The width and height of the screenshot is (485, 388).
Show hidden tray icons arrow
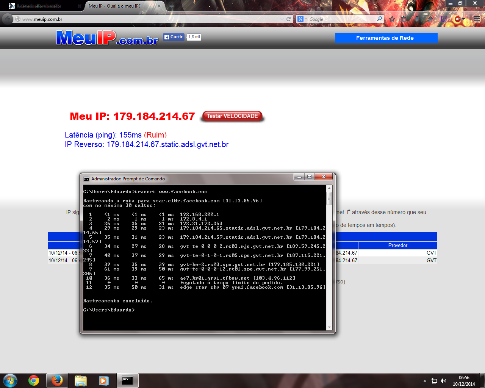click(x=425, y=381)
